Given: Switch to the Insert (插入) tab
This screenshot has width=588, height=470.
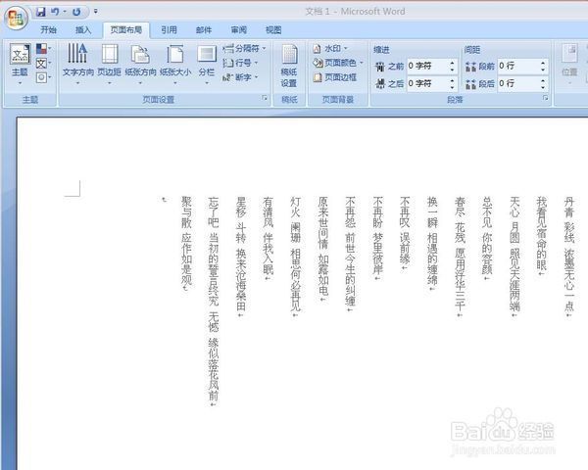Looking at the screenshot, I should [83, 30].
